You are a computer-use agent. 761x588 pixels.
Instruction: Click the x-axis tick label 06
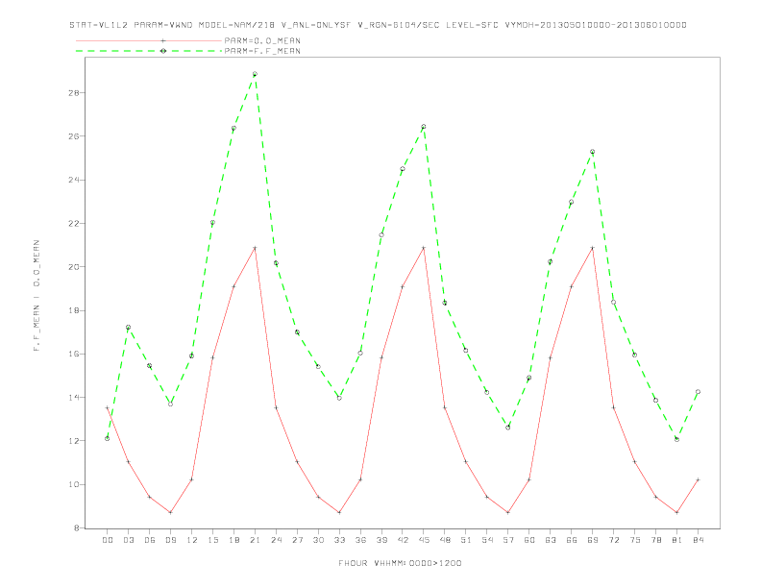coord(150,540)
